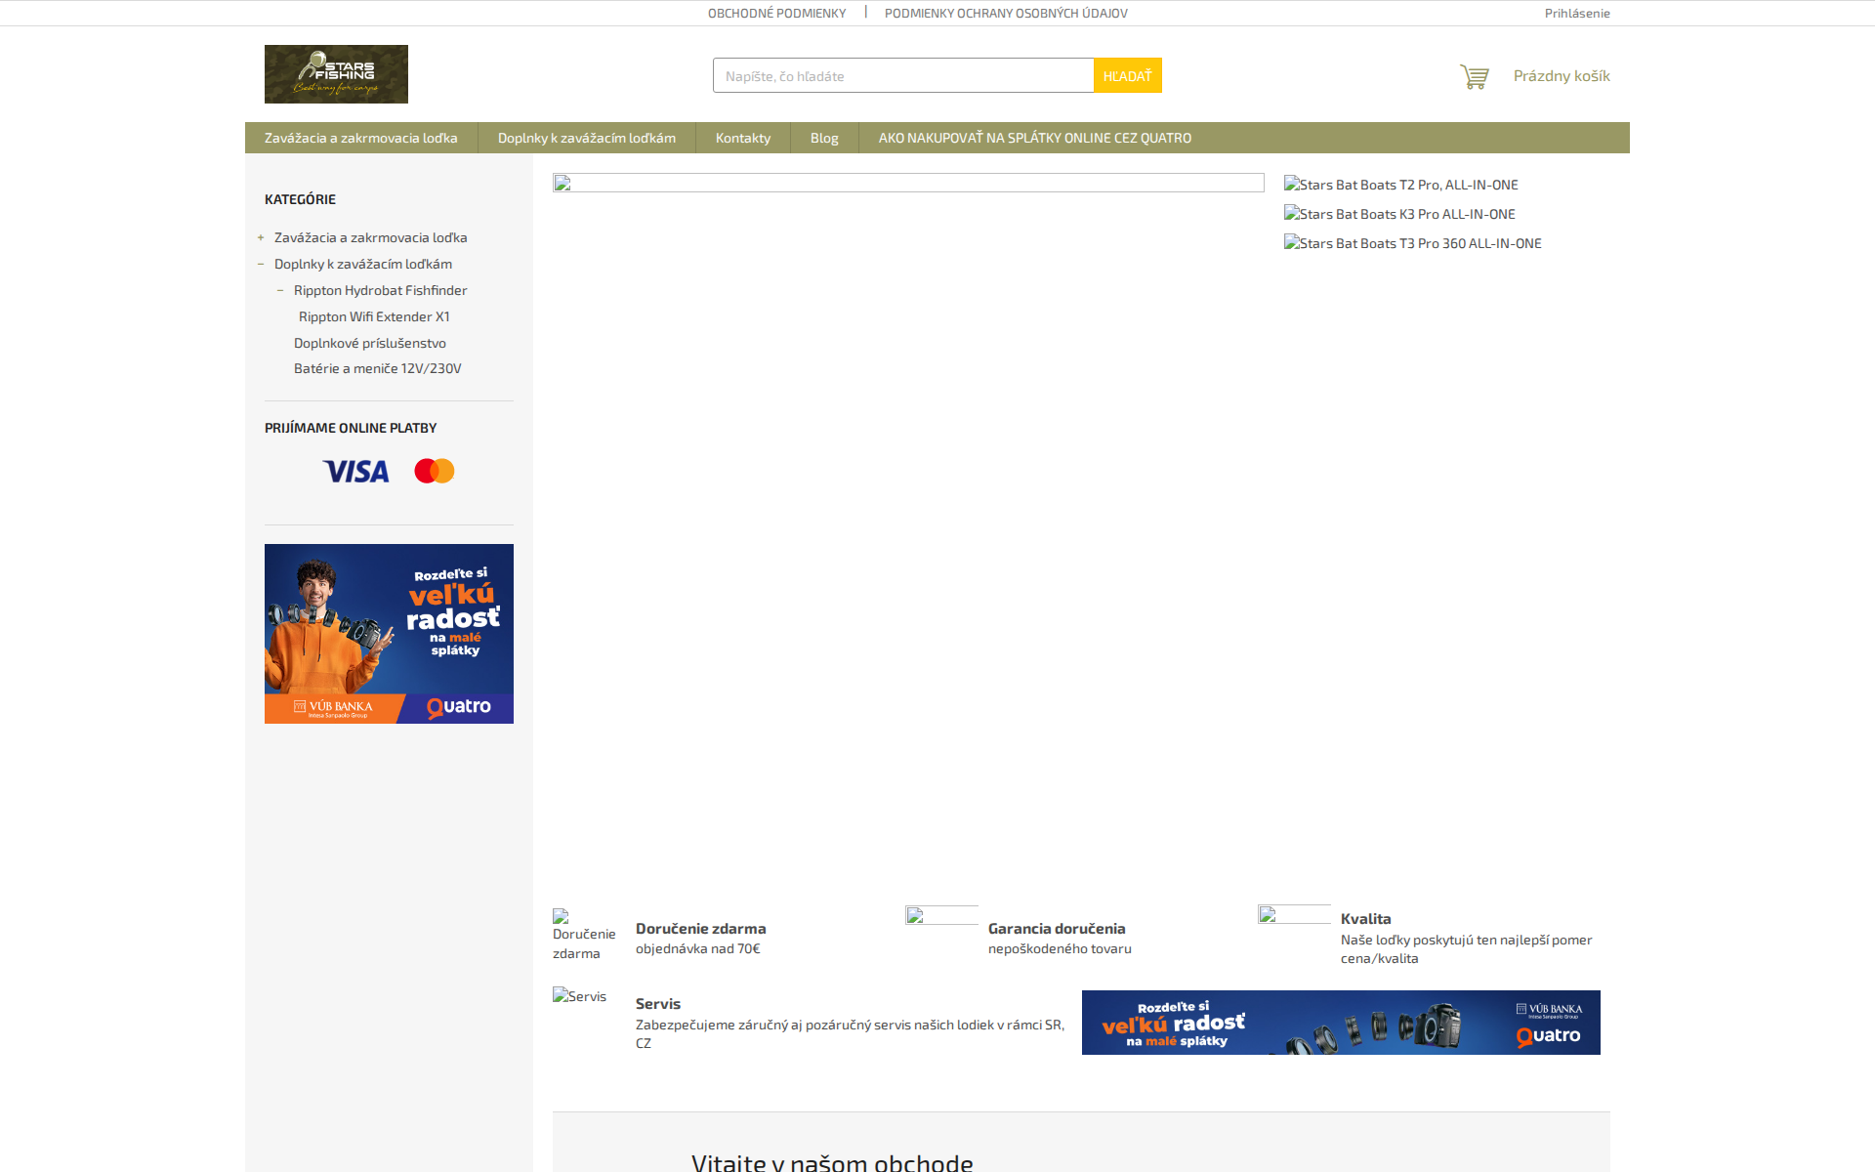1875x1172 pixels.
Task: Collapse the Doplnky k zavážacím loďkám category
Action: [261, 264]
